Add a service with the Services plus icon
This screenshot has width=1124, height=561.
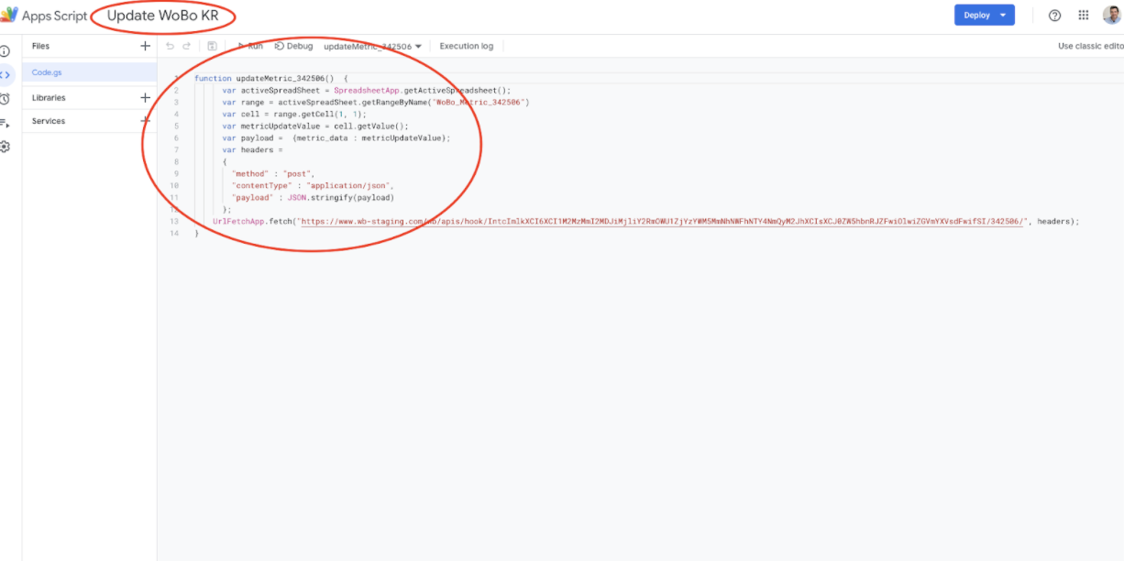[x=145, y=121]
